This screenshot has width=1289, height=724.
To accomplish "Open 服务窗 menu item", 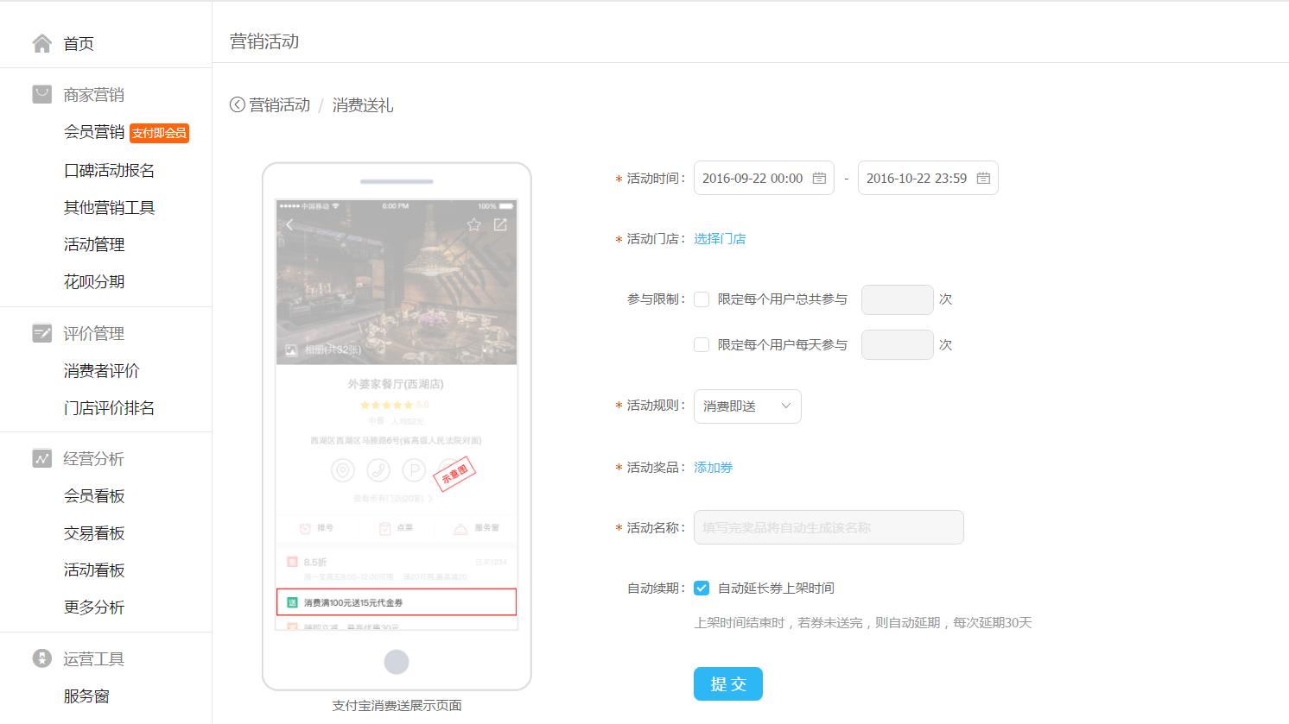I will pyautogui.click(x=86, y=696).
